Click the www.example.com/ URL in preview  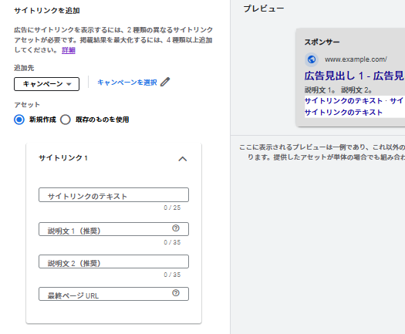[x=356, y=59]
